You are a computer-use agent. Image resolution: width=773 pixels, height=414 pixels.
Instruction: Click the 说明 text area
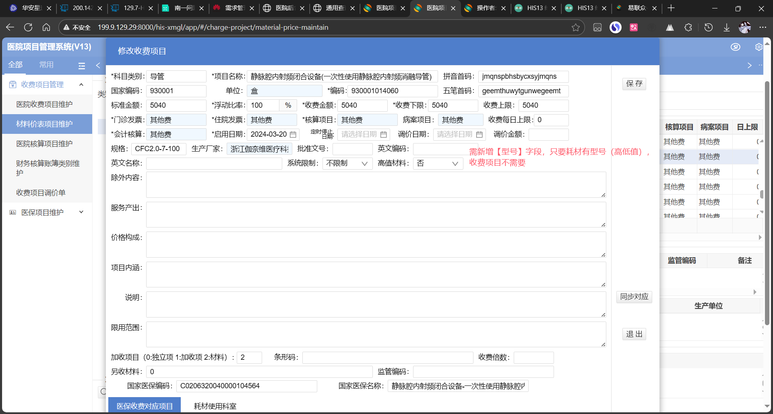376,304
